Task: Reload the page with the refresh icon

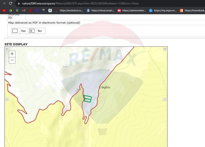Action: 11,3
